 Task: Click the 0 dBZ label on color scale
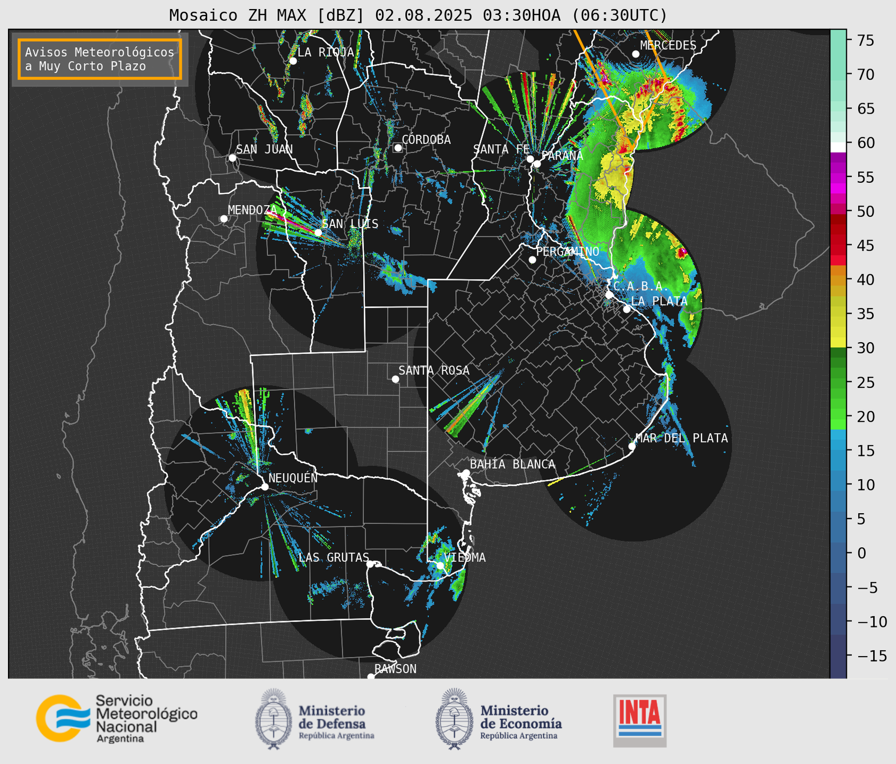point(861,553)
